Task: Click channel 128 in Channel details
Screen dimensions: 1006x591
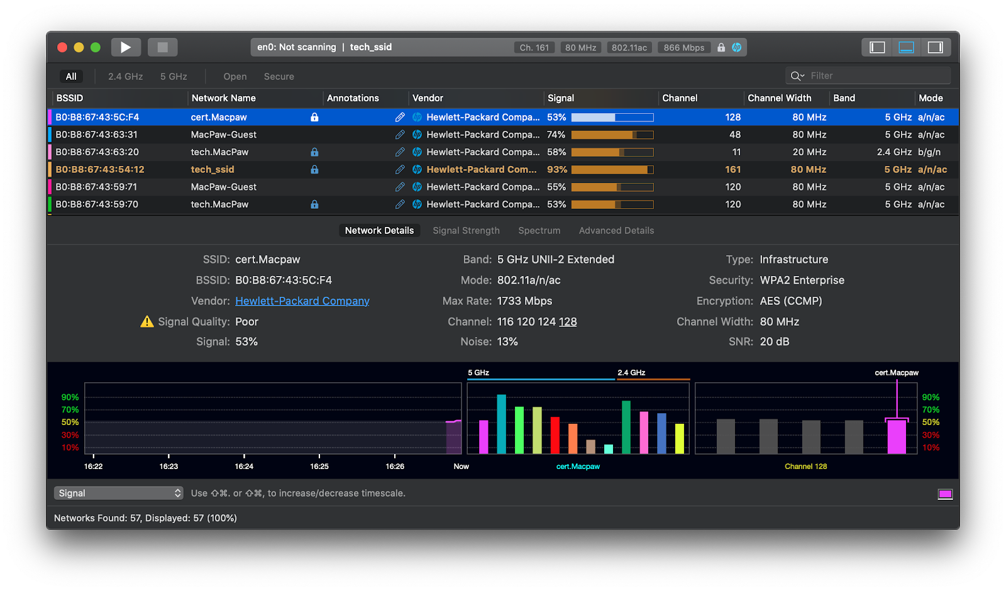Action: (568, 322)
